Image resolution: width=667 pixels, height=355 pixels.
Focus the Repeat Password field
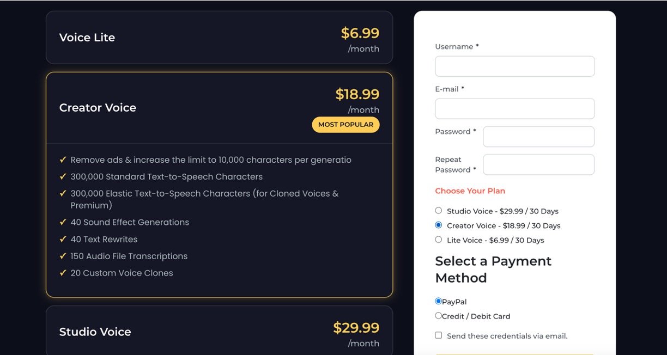[x=538, y=164]
